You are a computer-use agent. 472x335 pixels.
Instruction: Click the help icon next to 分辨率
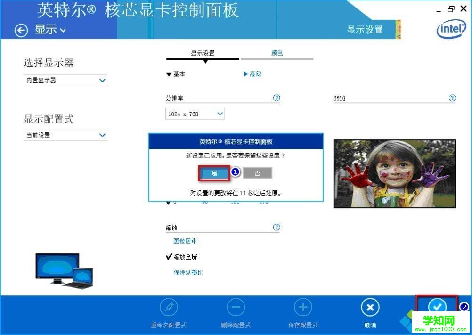tap(277, 98)
